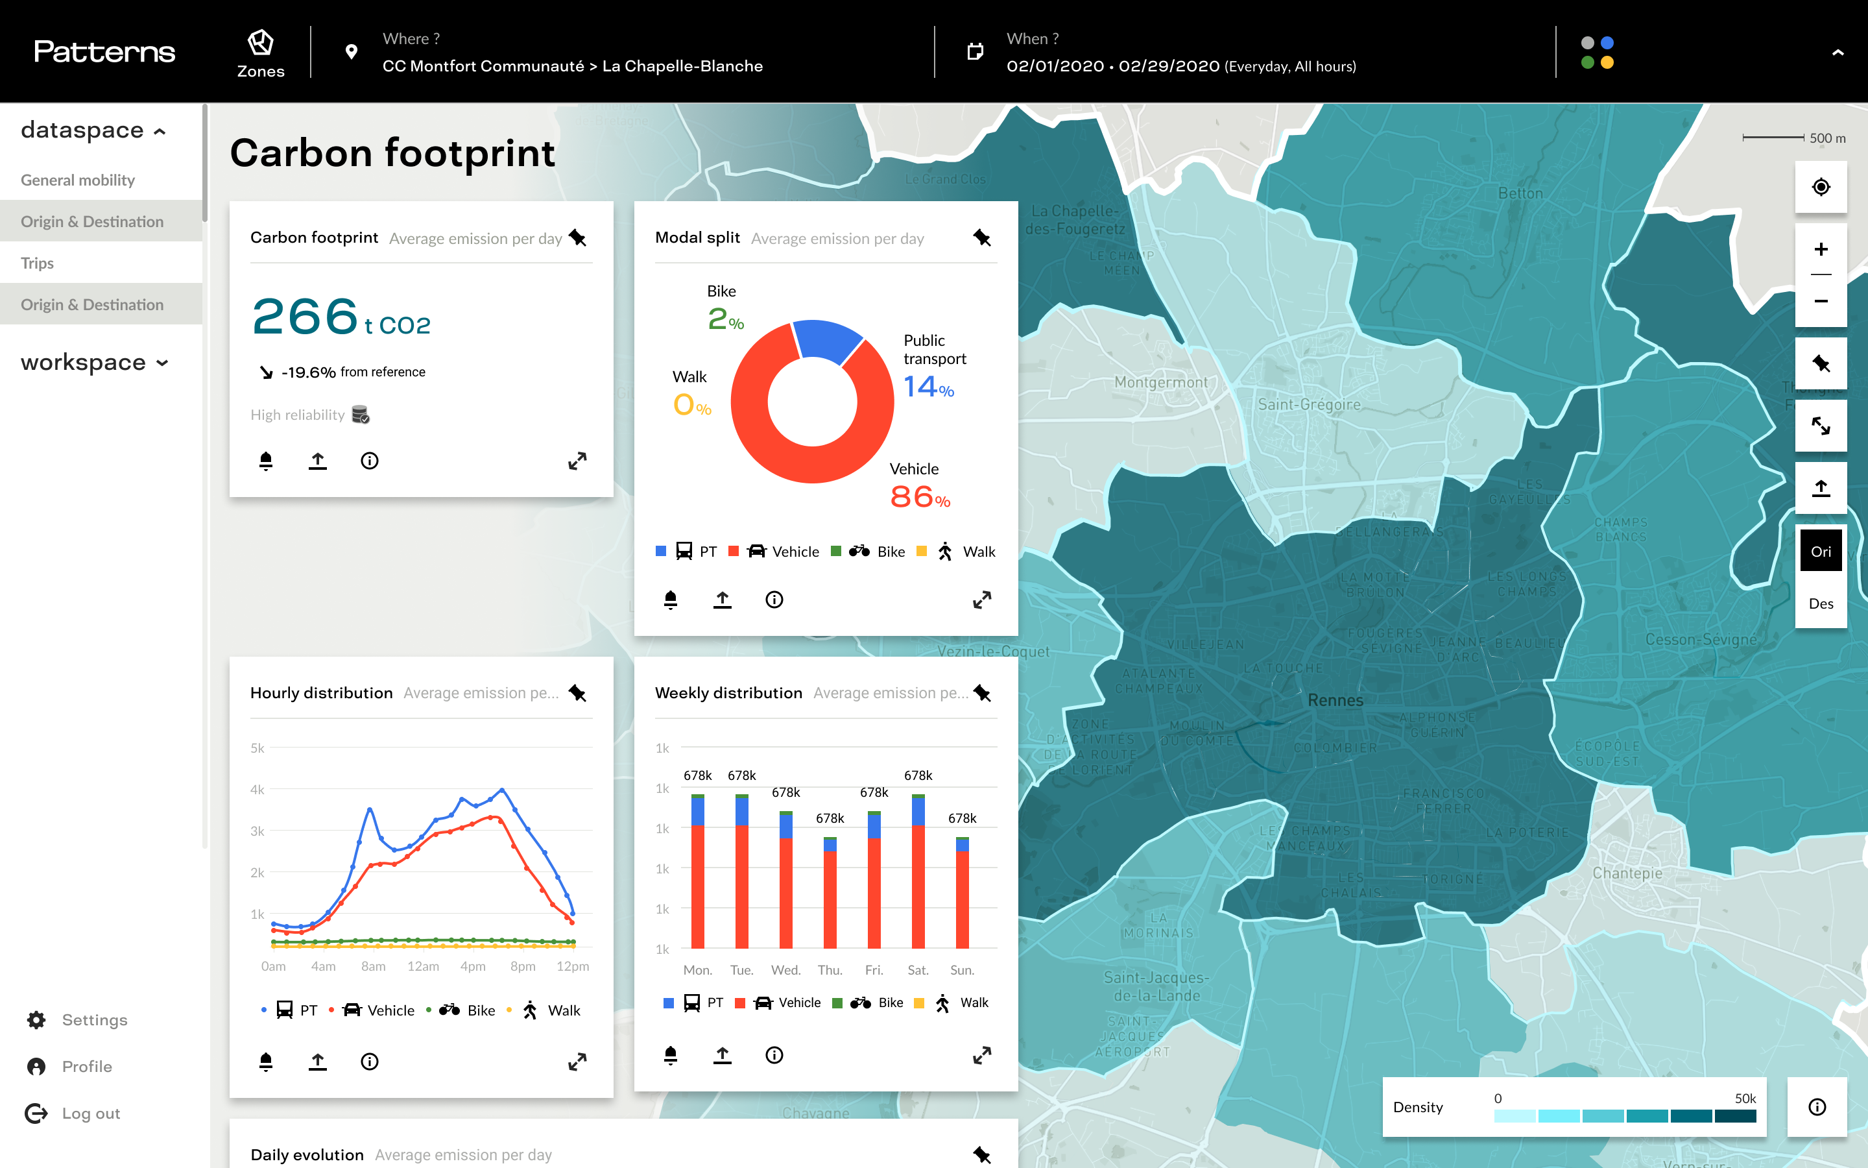Open info for Weekly distribution card
Image resolution: width=1868 pixels, height=1168 pixels.
click(x=774, y=1055)
